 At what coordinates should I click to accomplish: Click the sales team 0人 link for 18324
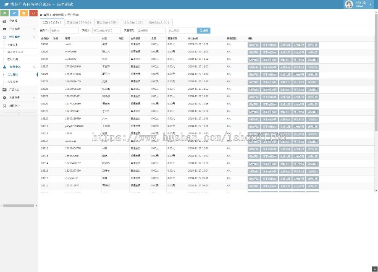229,89
